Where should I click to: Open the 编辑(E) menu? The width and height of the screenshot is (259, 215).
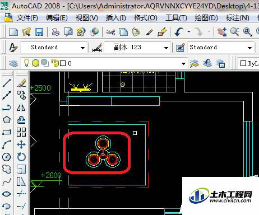57,18
